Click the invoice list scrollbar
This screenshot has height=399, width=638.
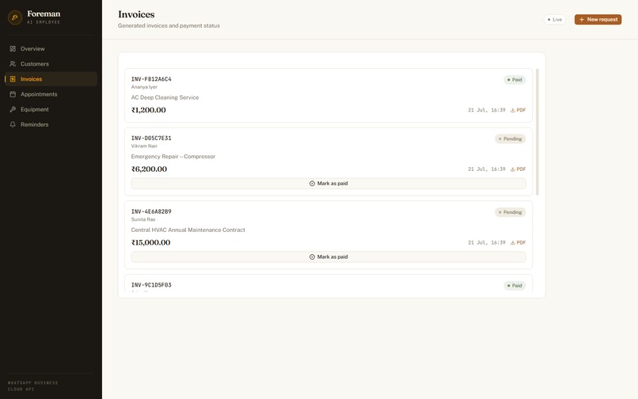click(x=537, y=132)
